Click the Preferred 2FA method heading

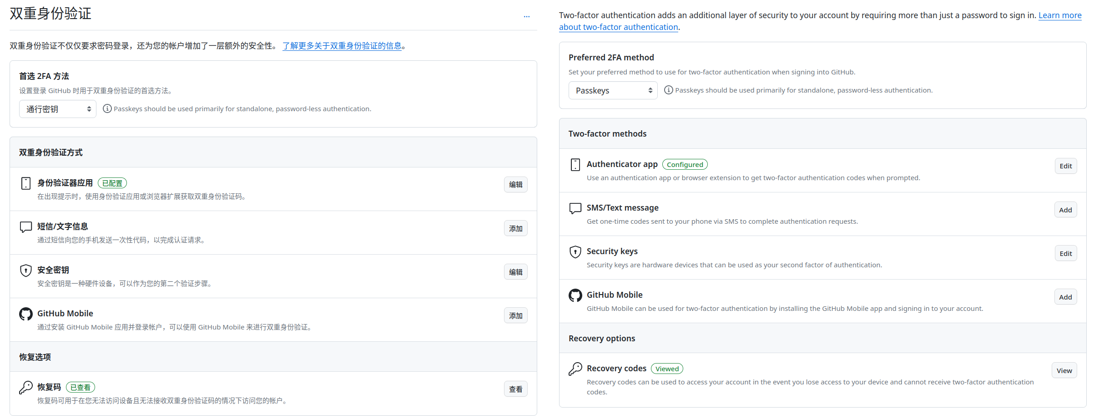point(611,58)
